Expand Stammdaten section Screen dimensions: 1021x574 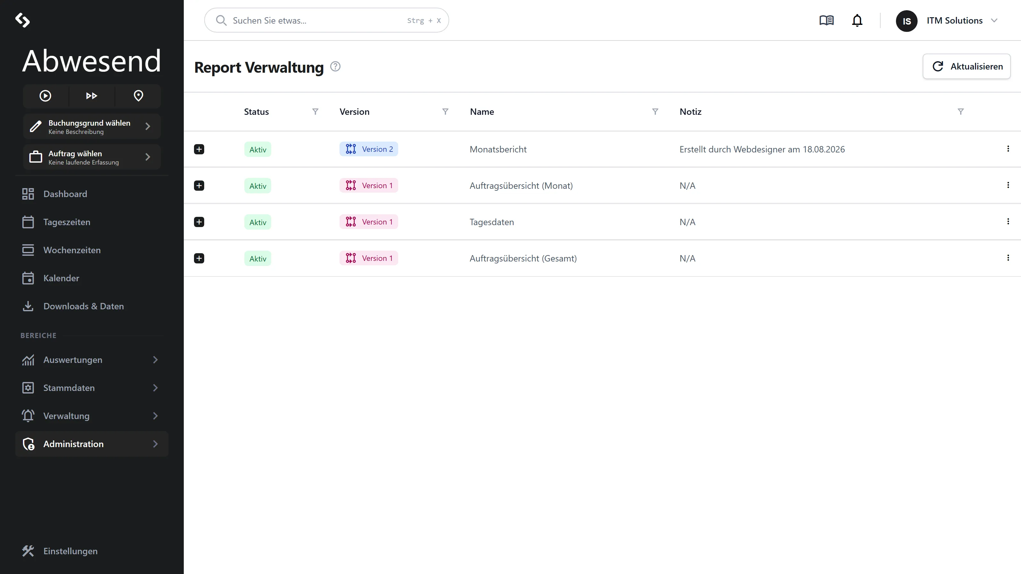92,388
